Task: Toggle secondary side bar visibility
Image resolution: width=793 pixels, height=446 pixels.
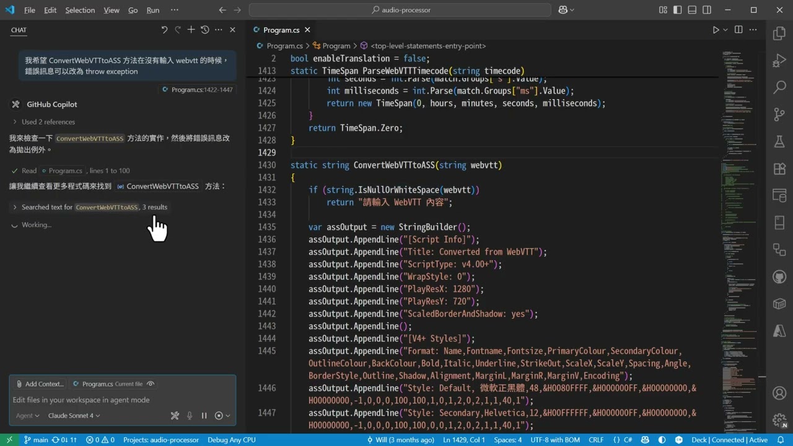Action: tap(707, 10)
